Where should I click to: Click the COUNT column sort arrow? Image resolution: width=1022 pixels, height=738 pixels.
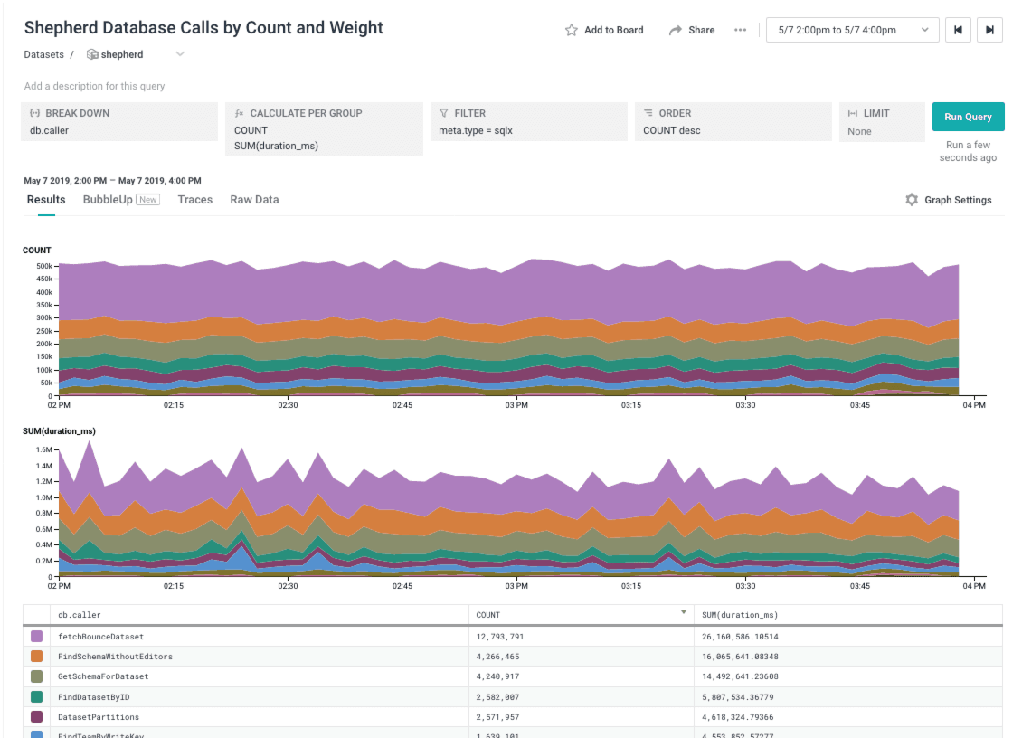pos(684,613)
